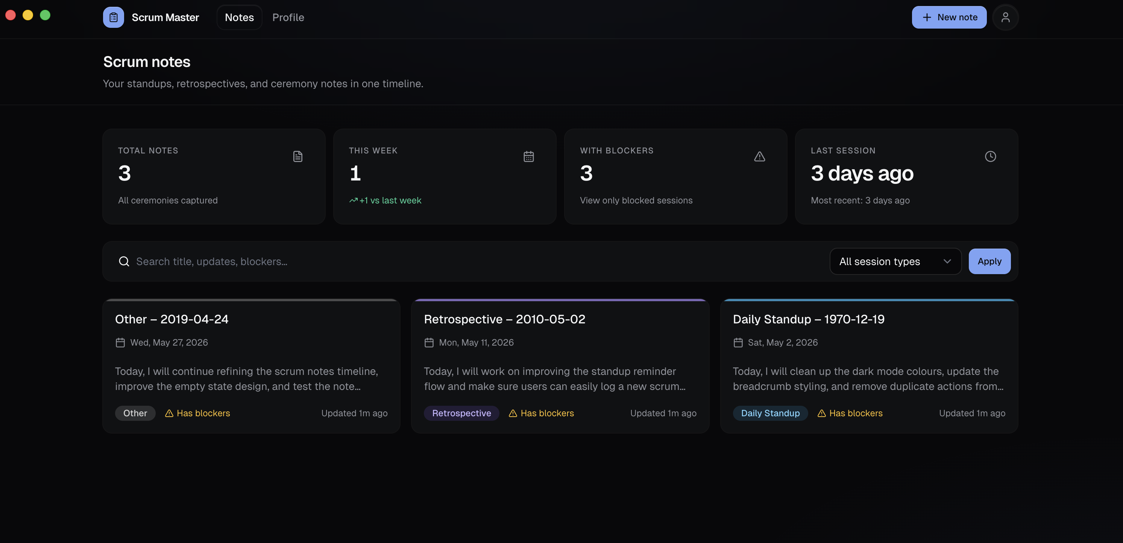1123x543 pixels.
Task: Click the Apply filter button
Action: (x=989, y=261)
